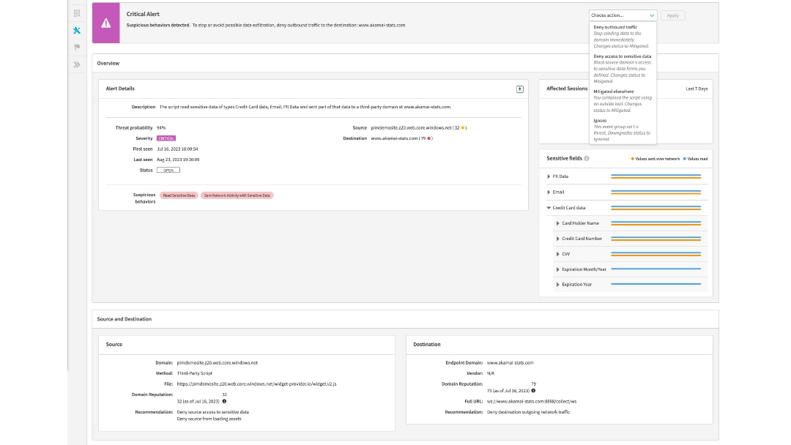This screenshot has height=445, width=791.
Task: Select the blue tools icon in the sidebar
Action: tap(76, 29)
